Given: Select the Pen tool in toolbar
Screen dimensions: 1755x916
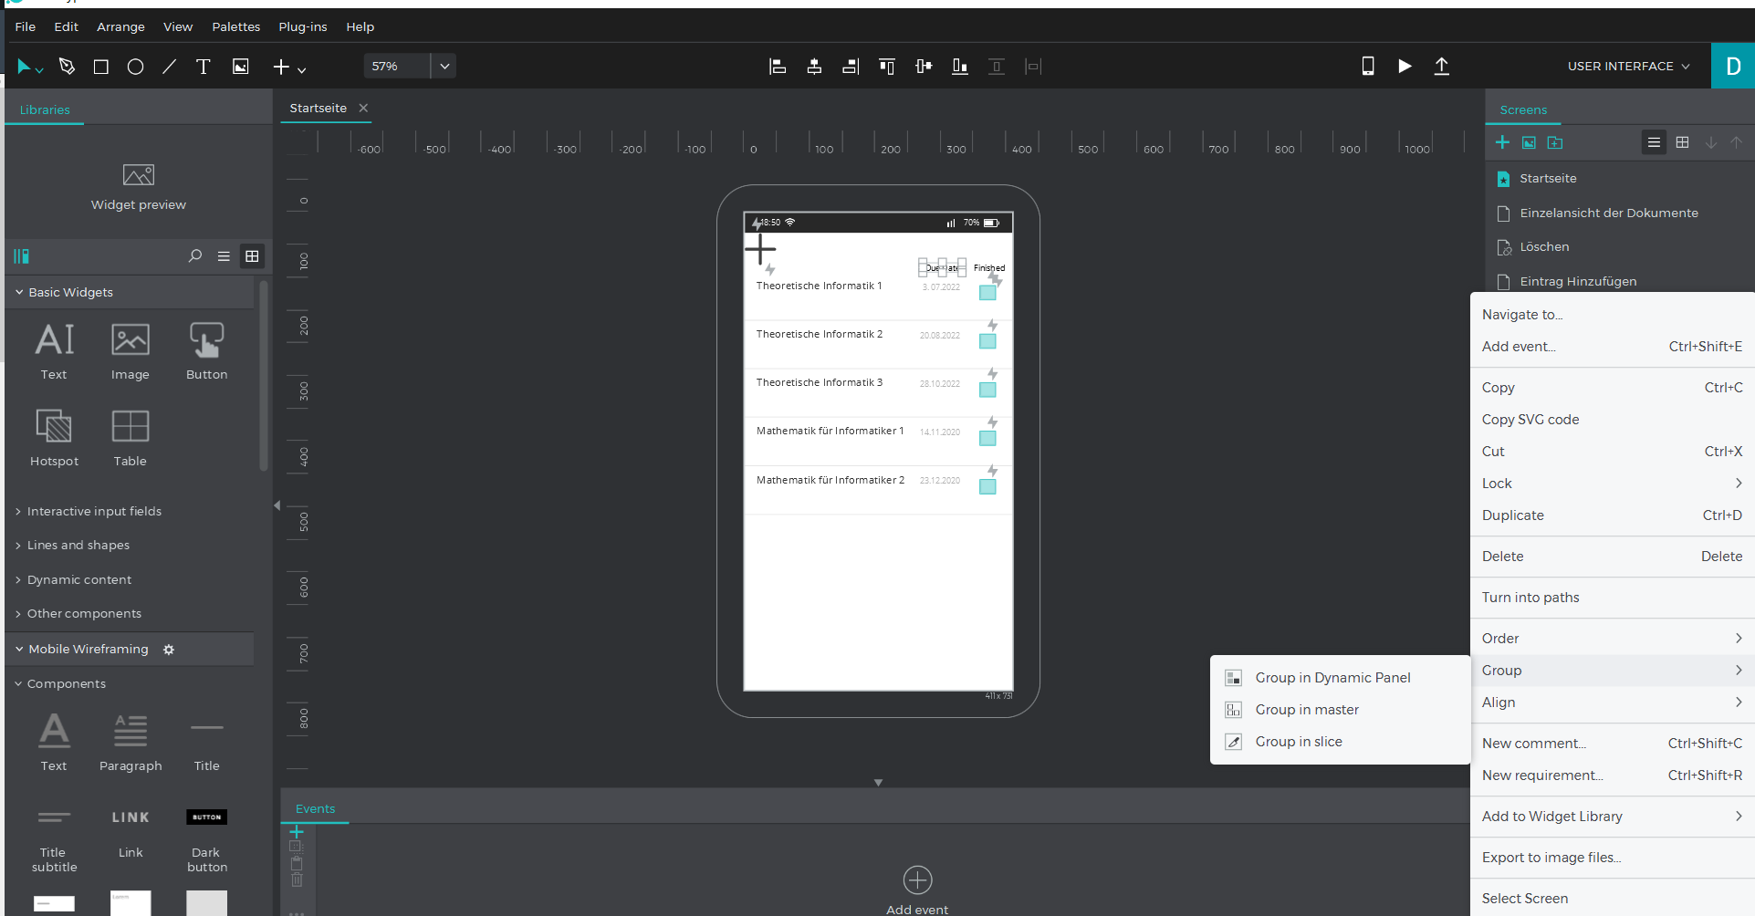Looking at the screenshot, I should (x=67, y=67).
